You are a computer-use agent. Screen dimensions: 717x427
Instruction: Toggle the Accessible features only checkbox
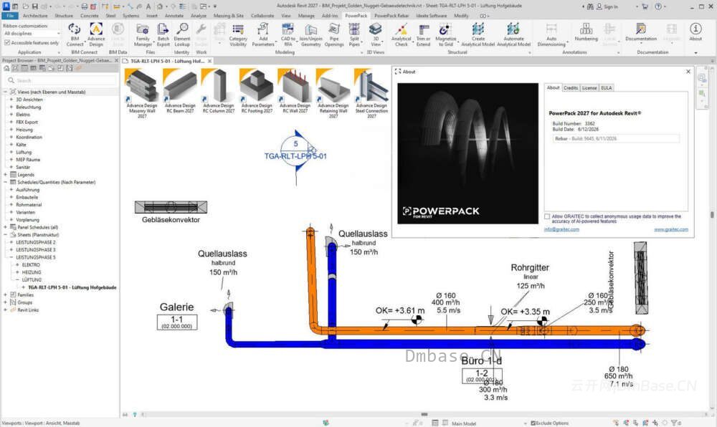pyautogui.click(x=7, y=42)
